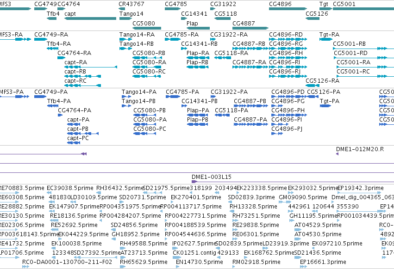The height and width of the screenshot is (269, 394).
Task: Select the DME1-003L15 clone start block
Action: click(194, 182)
